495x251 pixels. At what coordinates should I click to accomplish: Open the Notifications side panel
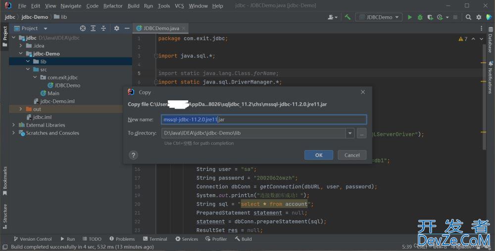490,78
